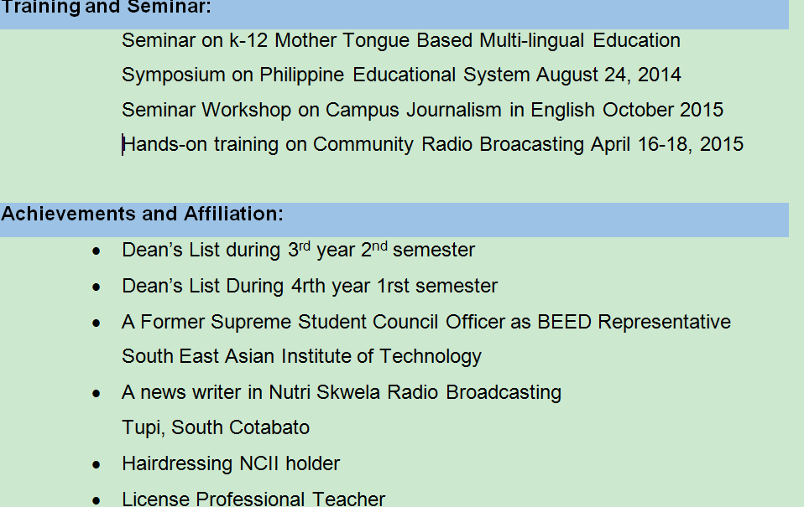Click bullet before Dean's List 3rd year
Screen dimensions: 804x507
click(98, 251)
